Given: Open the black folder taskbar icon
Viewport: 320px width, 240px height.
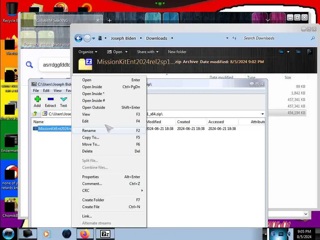Looking at the screenshot, I should 28,234.
